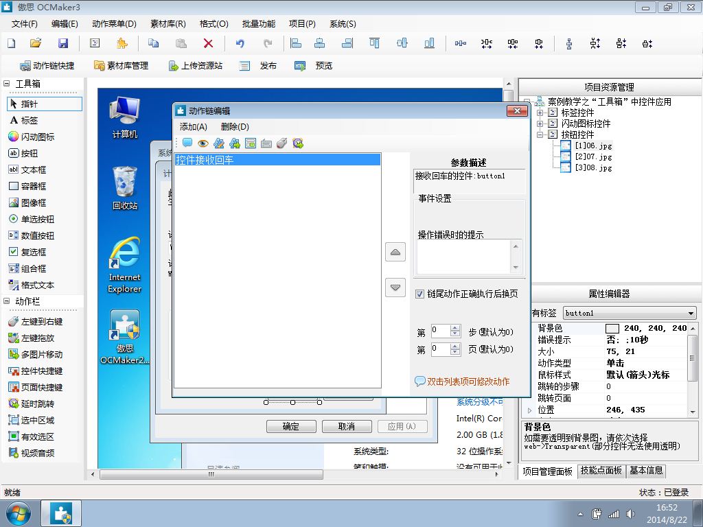The height and width of the screenshot is (527, 703).
Task: Select 控件接收回车 list item
Action: click(277, 160)
